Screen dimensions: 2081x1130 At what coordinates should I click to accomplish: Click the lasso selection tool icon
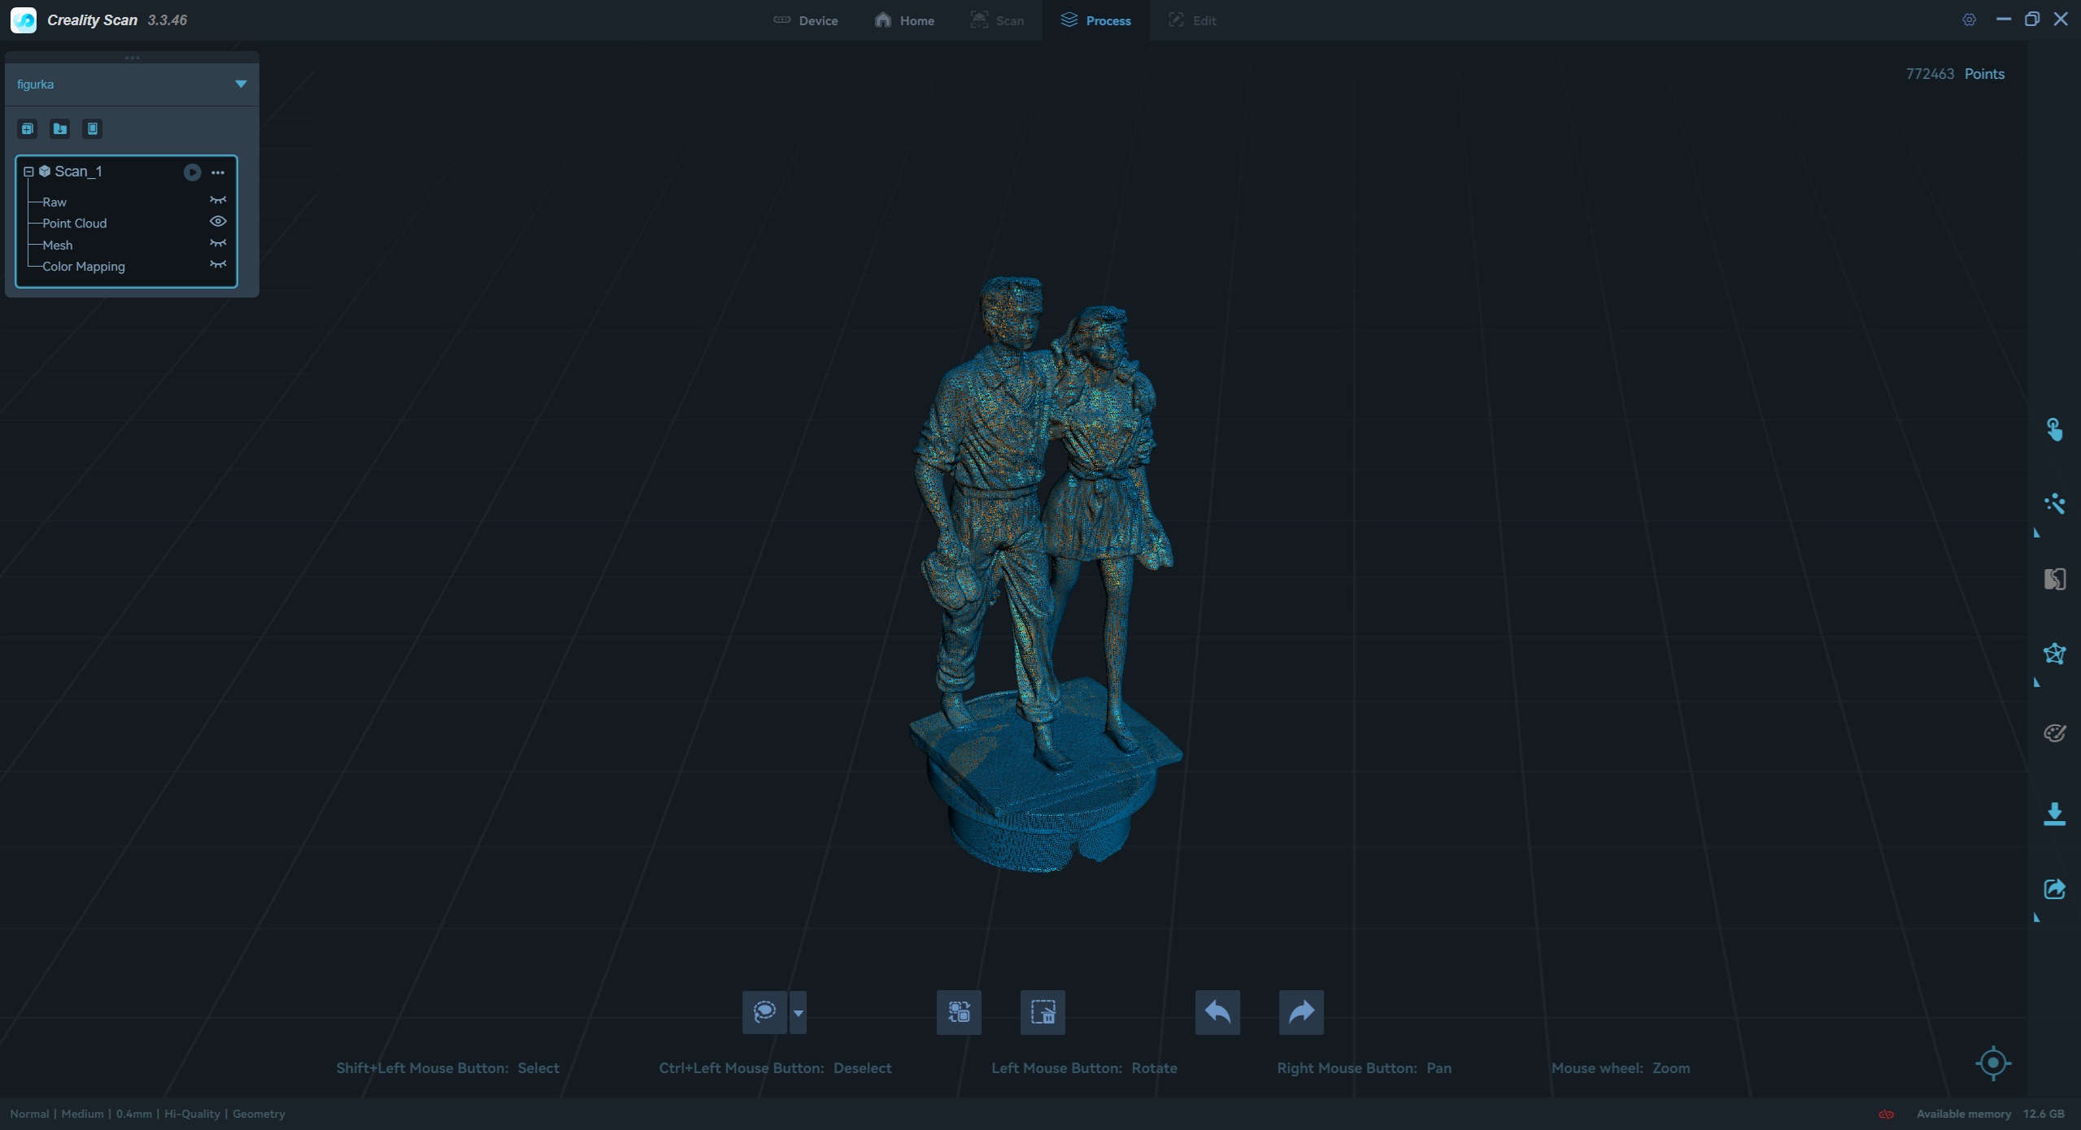(x=764, y=1012)
